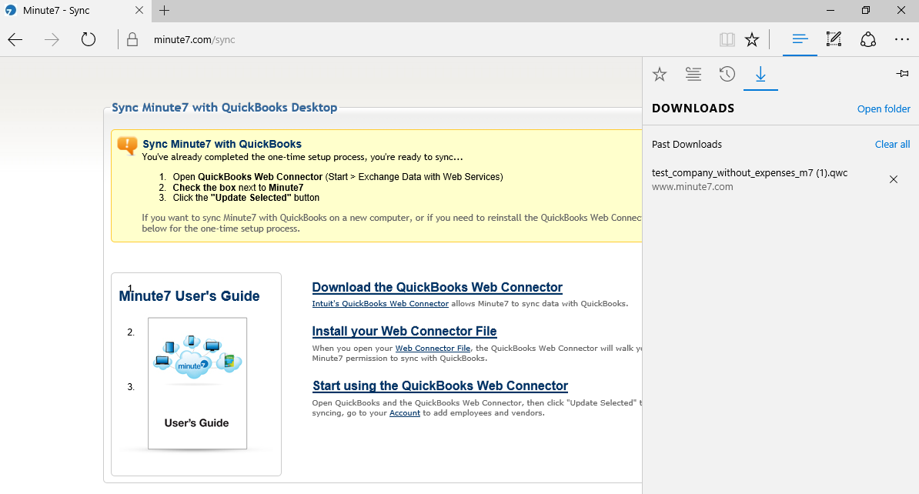Image resolution: width=919 pixels, height=494 pixels.
Task: Open Download the QuickBooks Web Connector link
Action: tap(437, 287)
